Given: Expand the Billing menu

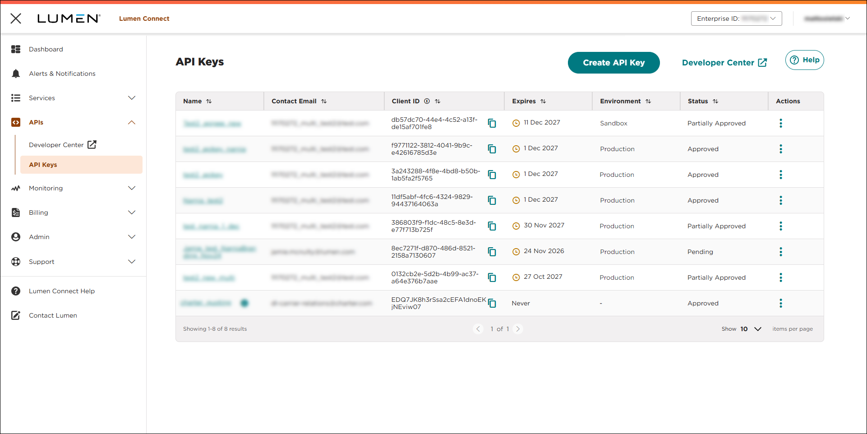Looking at the screenshot, I should pos(131,212).
